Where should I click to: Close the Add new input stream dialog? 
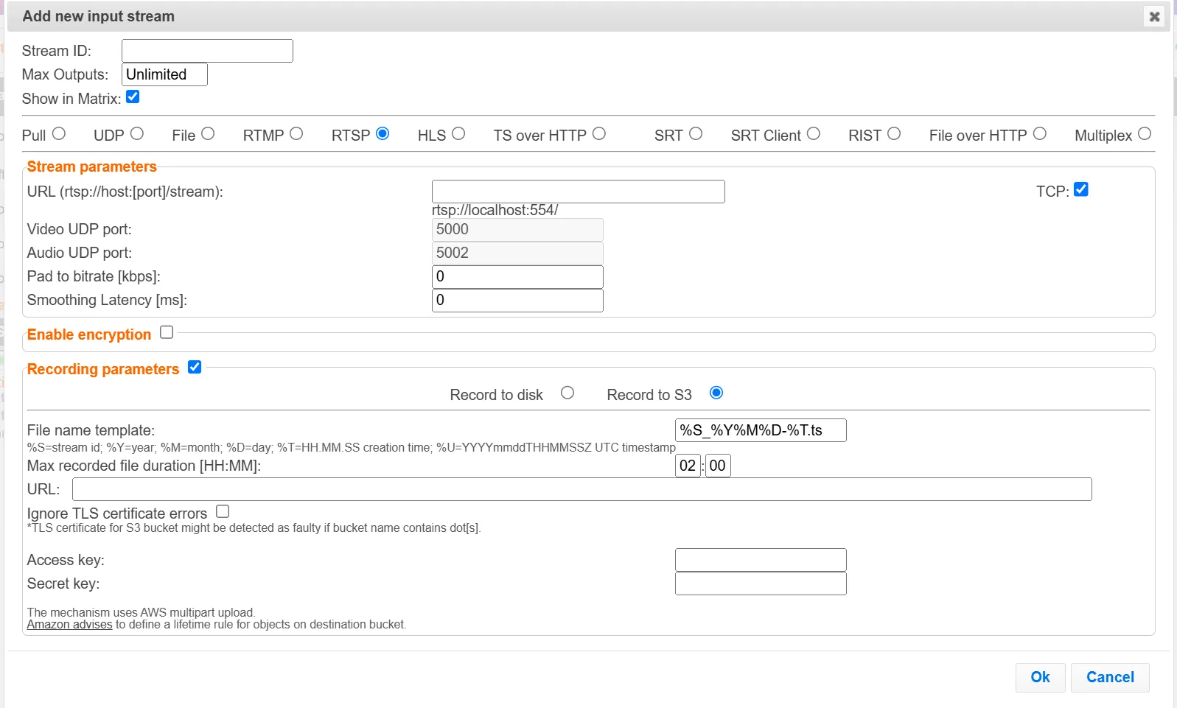point(1154,16)
